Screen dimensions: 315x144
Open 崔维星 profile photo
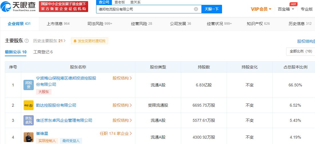pos(29,137)
